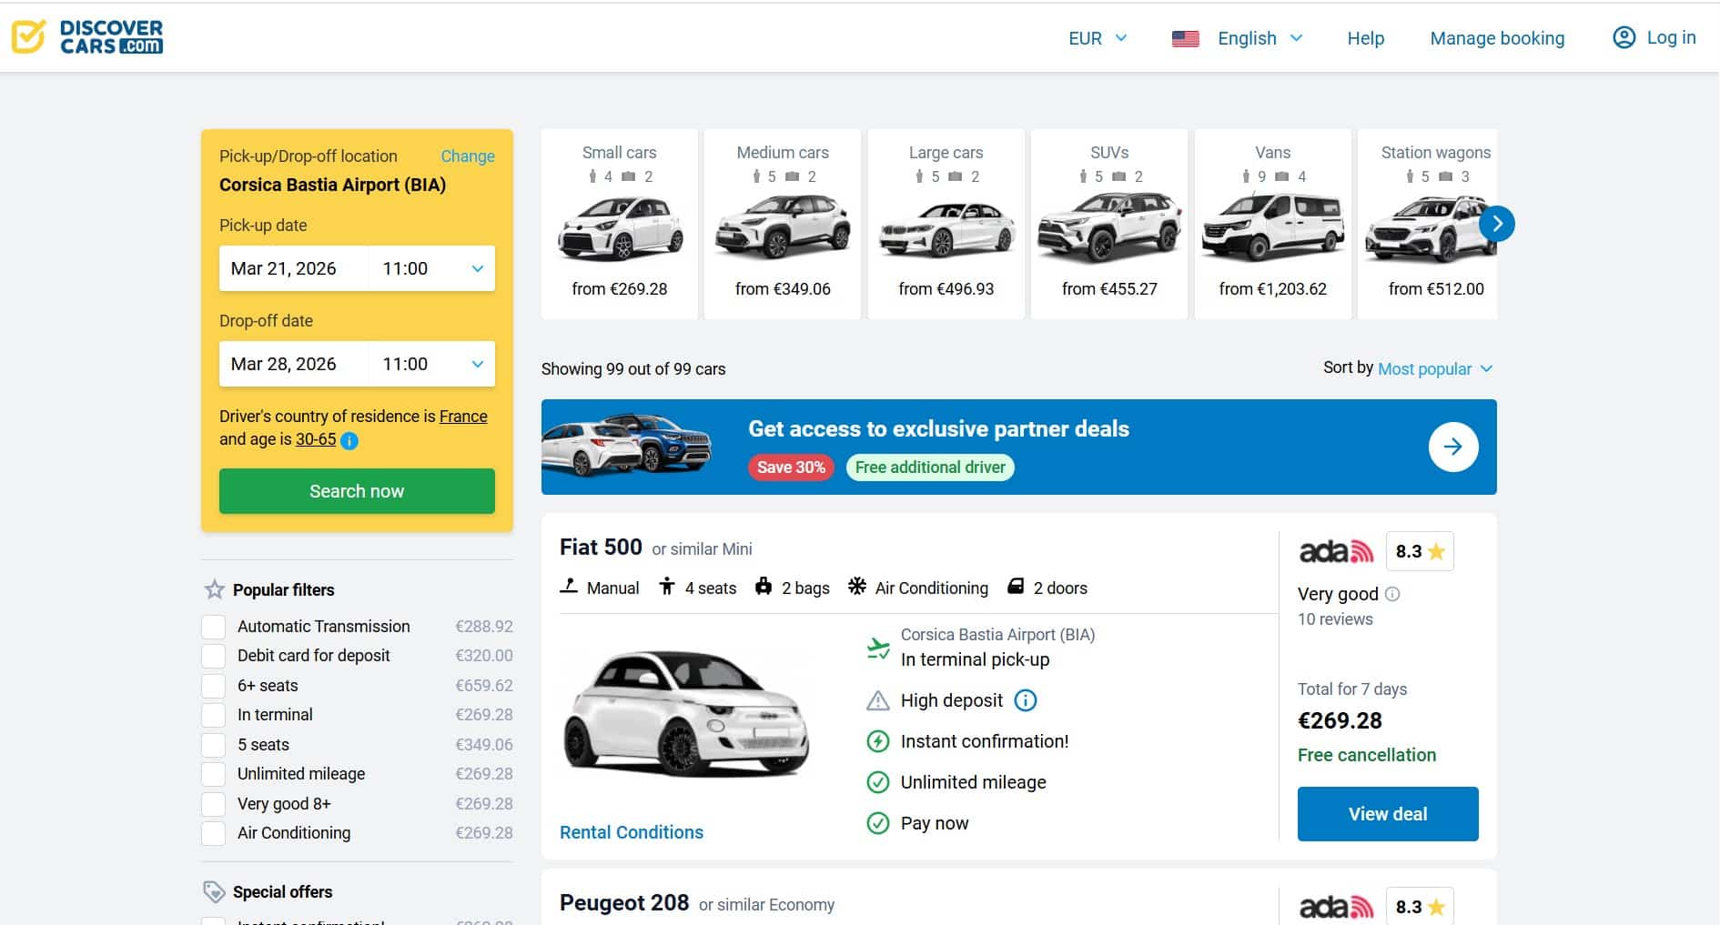Tick the Unlimited mileage checkbox
The width and height of the screenshot is (1720, 925).
pyautogui.click(x=214, y=774)
